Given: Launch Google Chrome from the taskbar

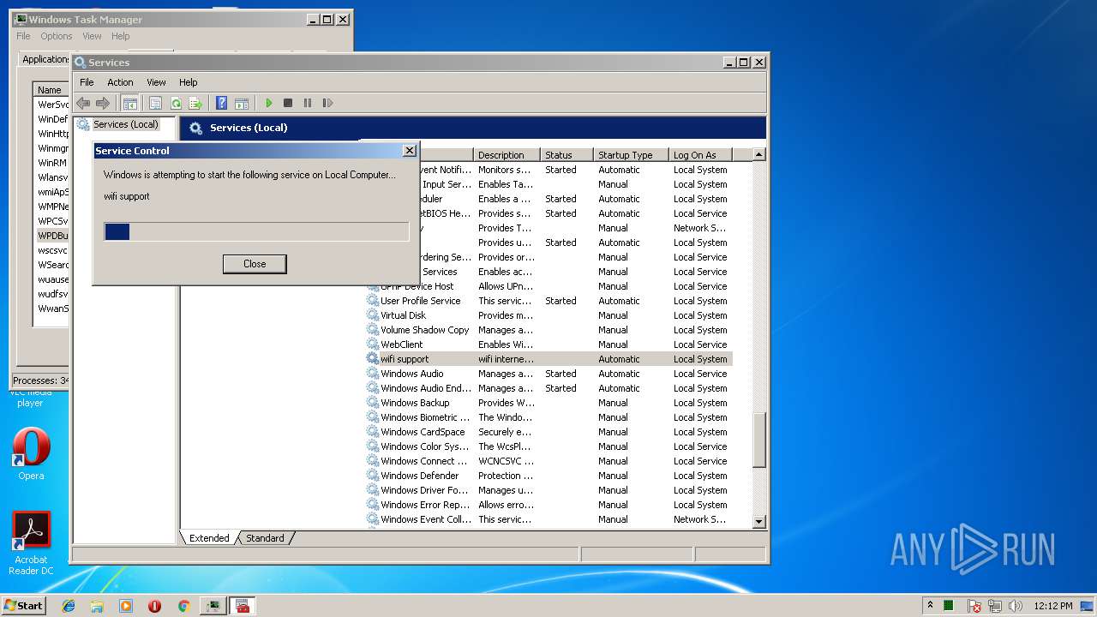Looking at the screenshot, I should (183, 606).
